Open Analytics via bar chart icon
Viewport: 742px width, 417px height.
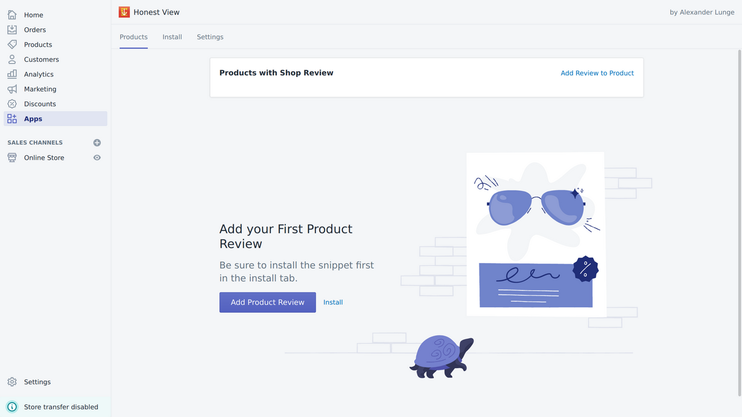coord(12,74)
